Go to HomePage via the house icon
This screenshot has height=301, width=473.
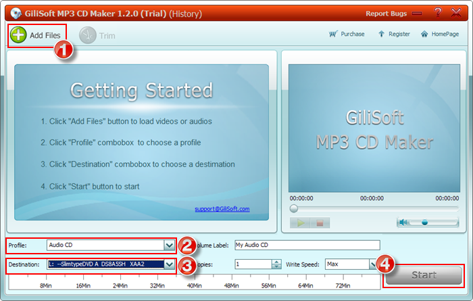pyautogui.click(x=425, y=34)
